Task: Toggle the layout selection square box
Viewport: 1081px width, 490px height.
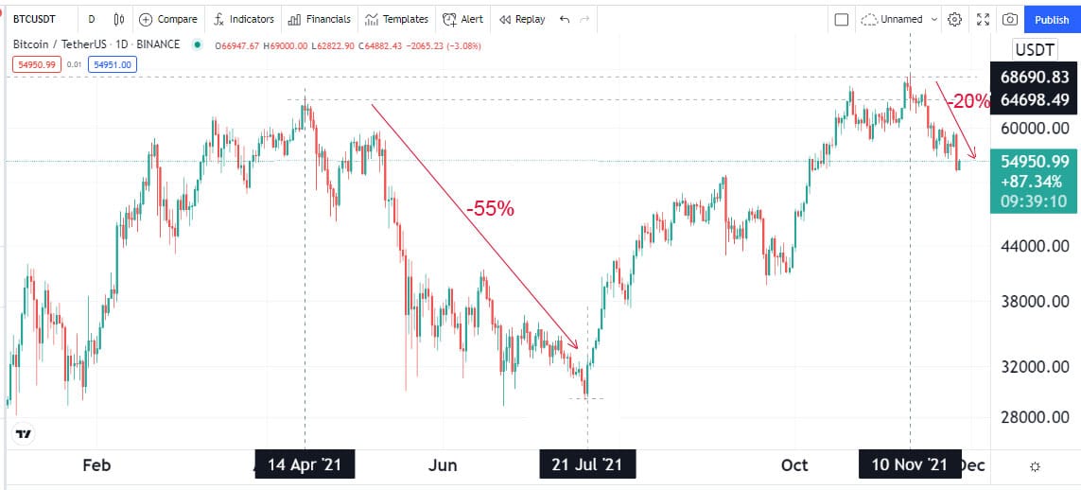Action: coord(841,19)
